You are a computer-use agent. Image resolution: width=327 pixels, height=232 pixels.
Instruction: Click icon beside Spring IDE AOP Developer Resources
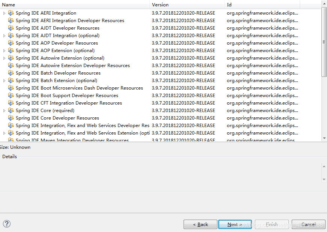pos(11,43)
